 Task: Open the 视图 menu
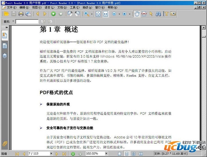37,8
